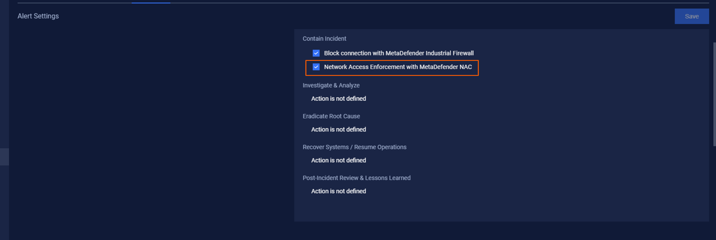Click "Action is not defined" under Recover Systems
This screenshot has width=716, height=240.
coord(338,161)
